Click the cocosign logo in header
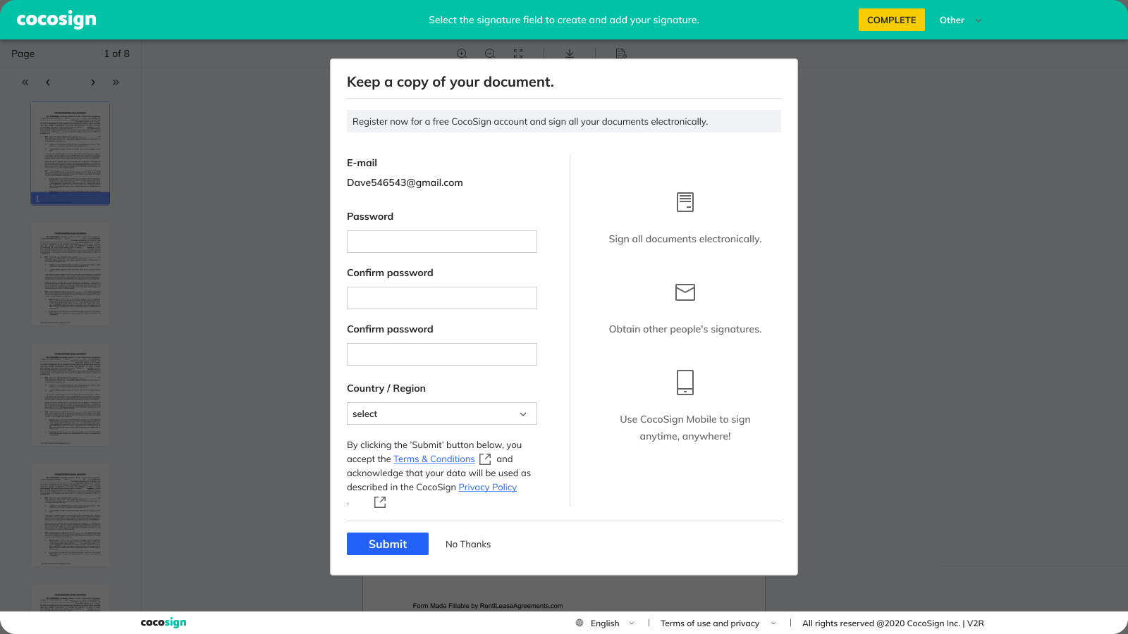Image resolution: width=1128 pixels, height=634 pixels. tap(56, 20)
